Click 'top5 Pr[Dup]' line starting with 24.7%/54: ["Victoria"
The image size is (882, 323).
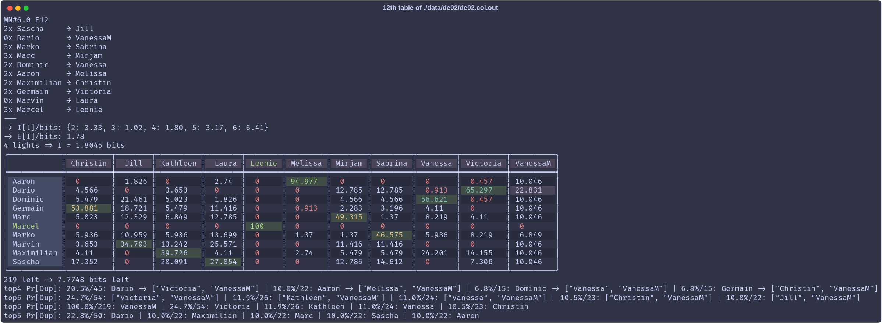432,298
